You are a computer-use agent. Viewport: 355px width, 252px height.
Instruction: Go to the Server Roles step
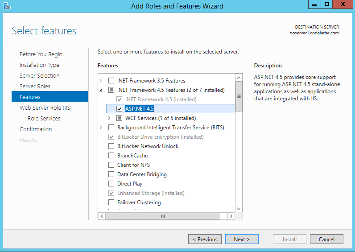click(35, 86)
